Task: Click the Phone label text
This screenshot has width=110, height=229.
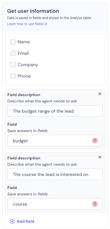Action: 24,76
